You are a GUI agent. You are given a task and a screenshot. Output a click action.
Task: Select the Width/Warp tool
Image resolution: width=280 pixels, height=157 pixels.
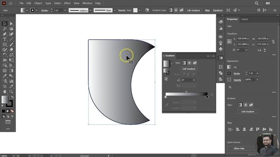pos(5,60)
